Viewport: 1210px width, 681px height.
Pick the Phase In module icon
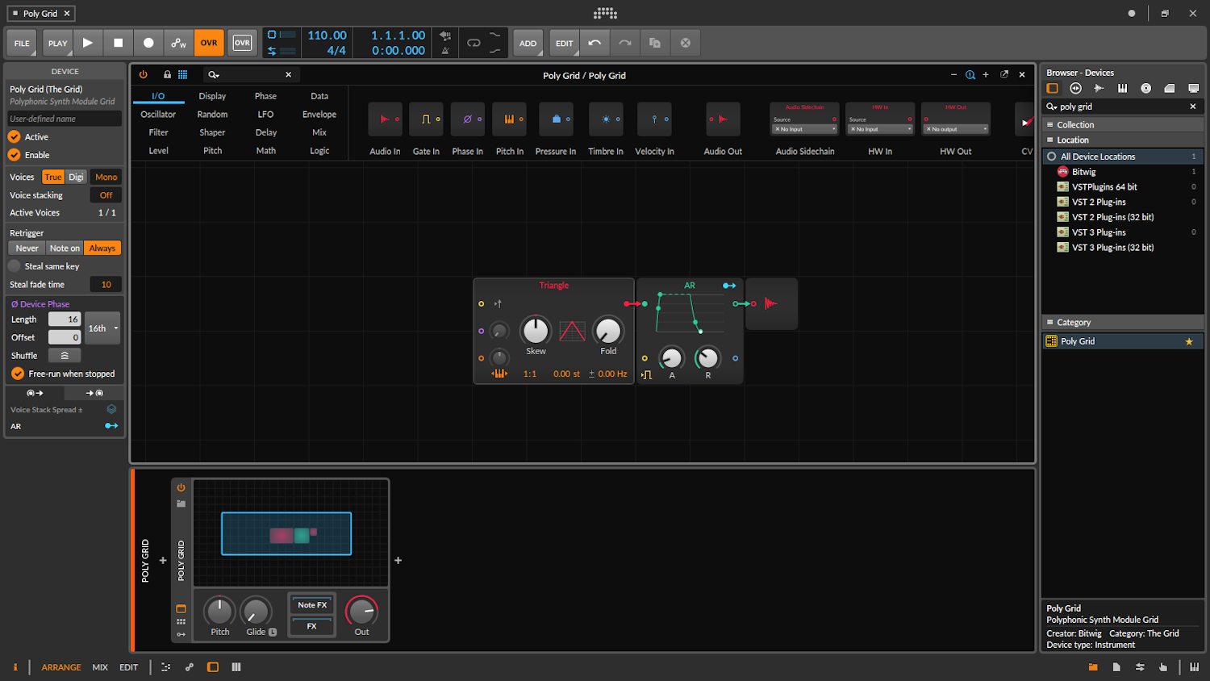(468, 119)
